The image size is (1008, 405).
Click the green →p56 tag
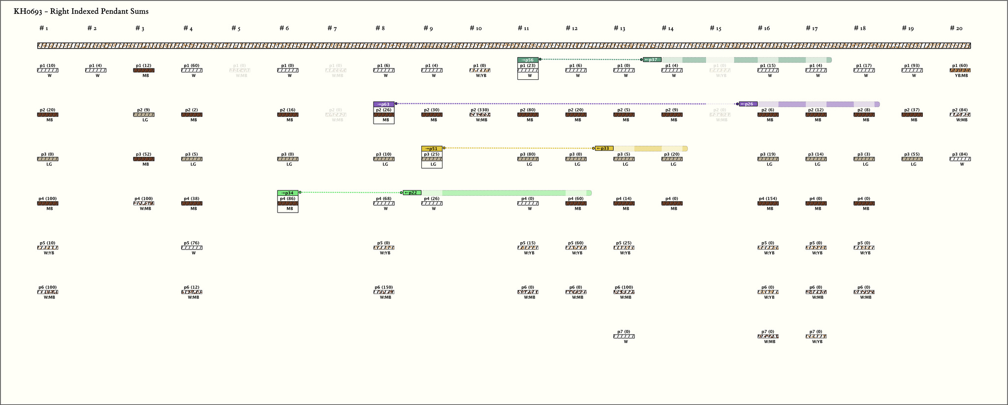click(x=528, y=60)
